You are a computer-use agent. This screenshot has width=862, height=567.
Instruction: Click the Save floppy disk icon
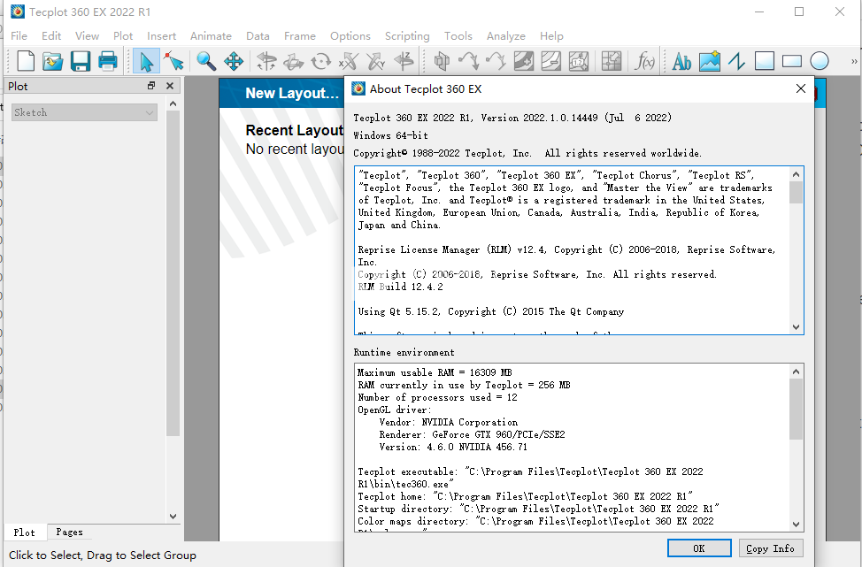point(81,61)
